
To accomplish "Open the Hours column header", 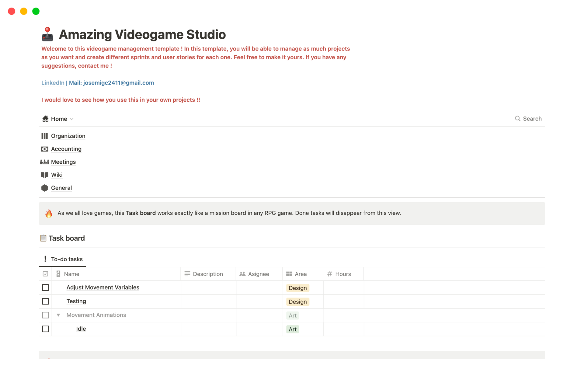I will tap(342, 274).
